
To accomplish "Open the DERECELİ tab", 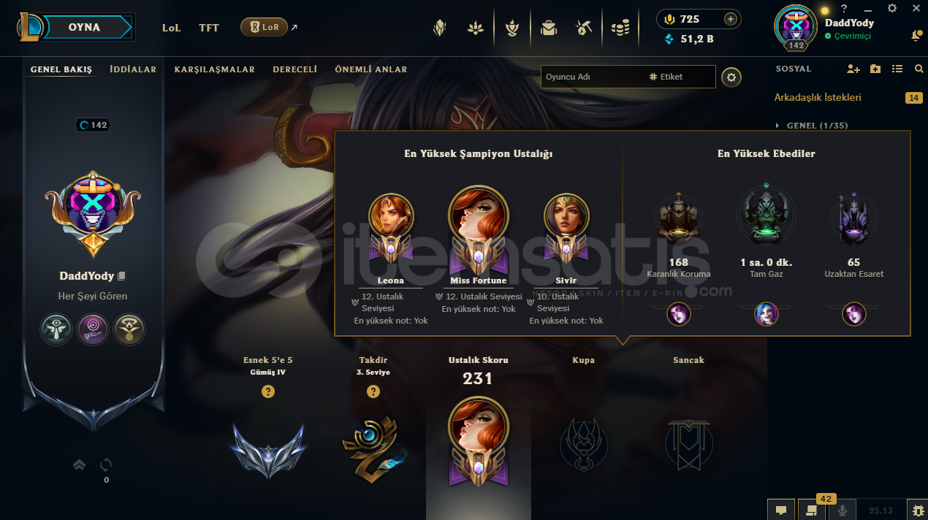I will [295, 69].
